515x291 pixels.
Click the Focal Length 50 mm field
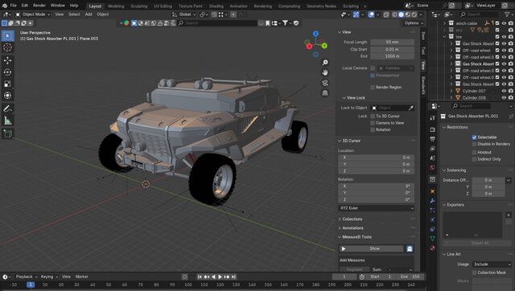[x=393, y=43]
